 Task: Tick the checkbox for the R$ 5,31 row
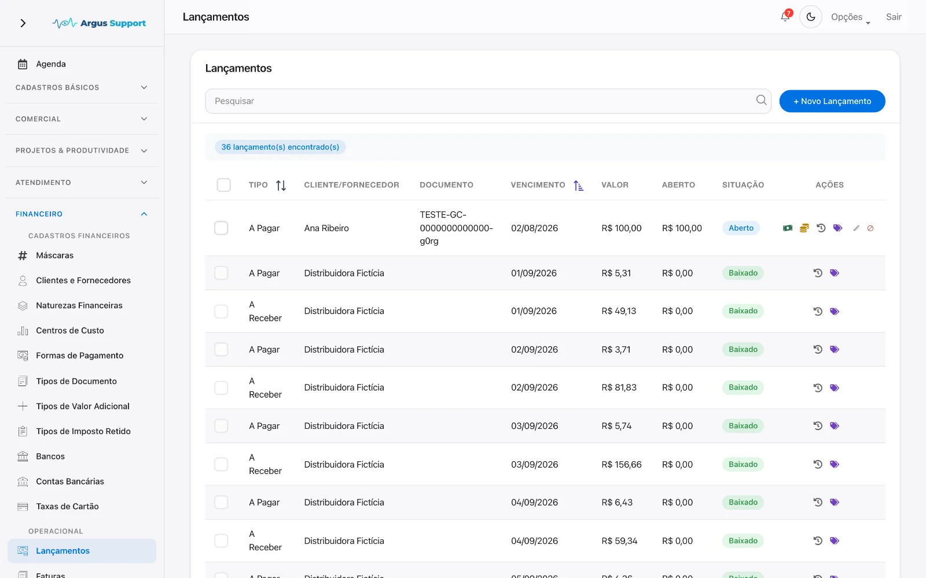(x=221, y=273)
